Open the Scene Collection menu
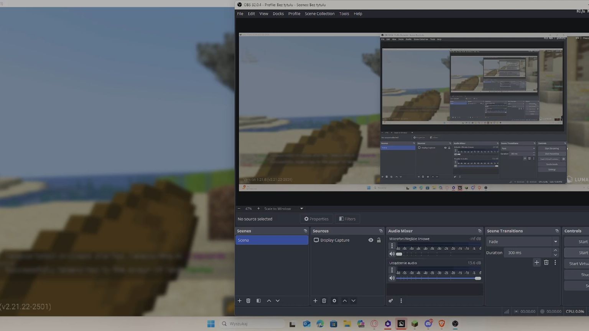Screen dimensions: 589x331 tap(319, 13)
